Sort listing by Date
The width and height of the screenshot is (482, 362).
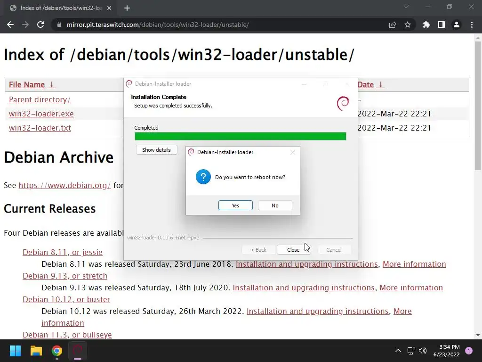point(365,85)
